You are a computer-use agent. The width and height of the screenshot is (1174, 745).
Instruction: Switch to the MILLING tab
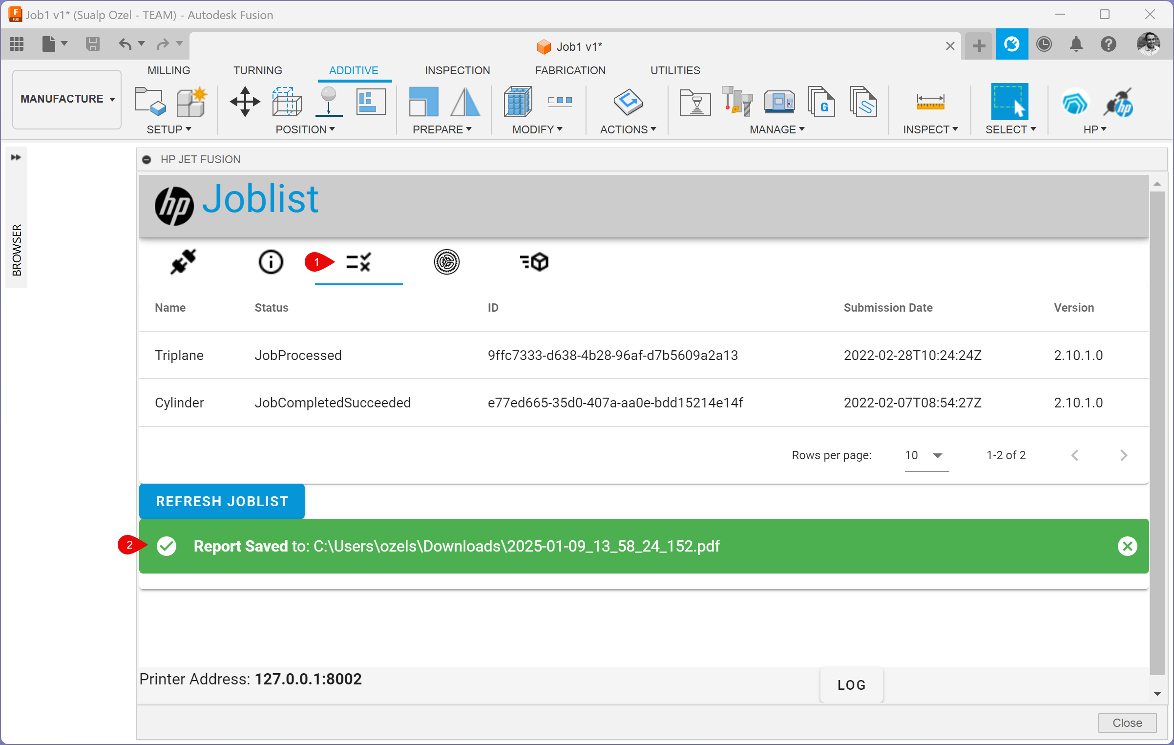(168, 70)
